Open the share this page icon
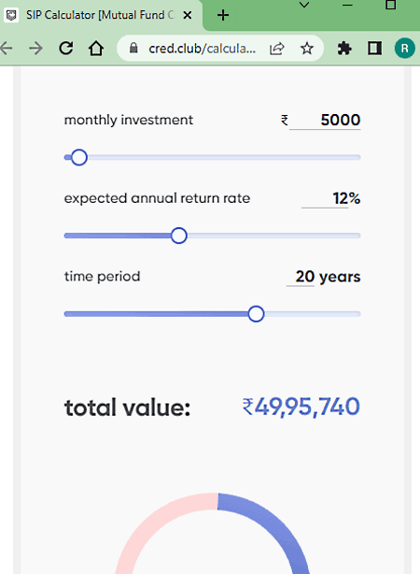The height and width of the screenshot is (574, 420). point(276,49)
